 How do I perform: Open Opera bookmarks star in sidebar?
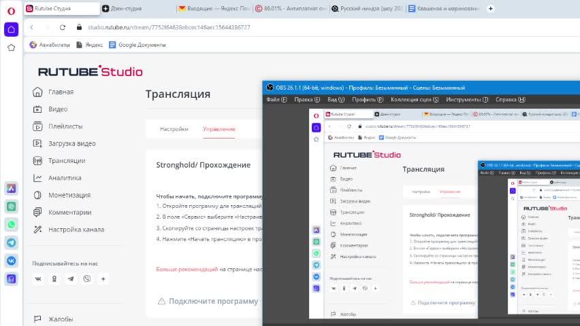tap(11, 48)
